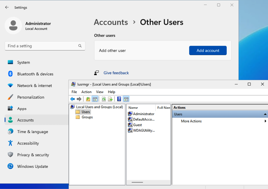Click the Forward navigation arrow in lusrmgr
Image resolution: width=268 pixels, height=189 pixels.
coord(79,99)
